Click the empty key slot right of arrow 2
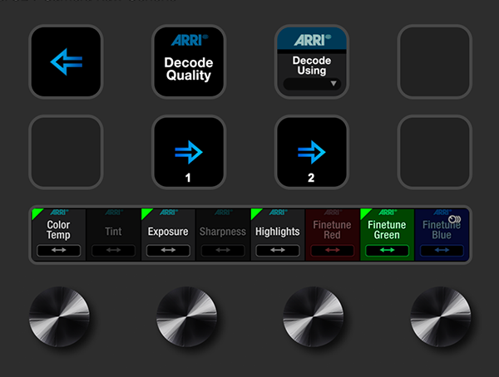The height and width of the screenshot is (377, 499). tap(435, 152)
